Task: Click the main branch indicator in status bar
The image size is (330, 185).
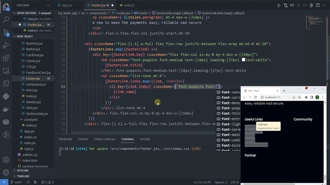Action: pos(17,182)
